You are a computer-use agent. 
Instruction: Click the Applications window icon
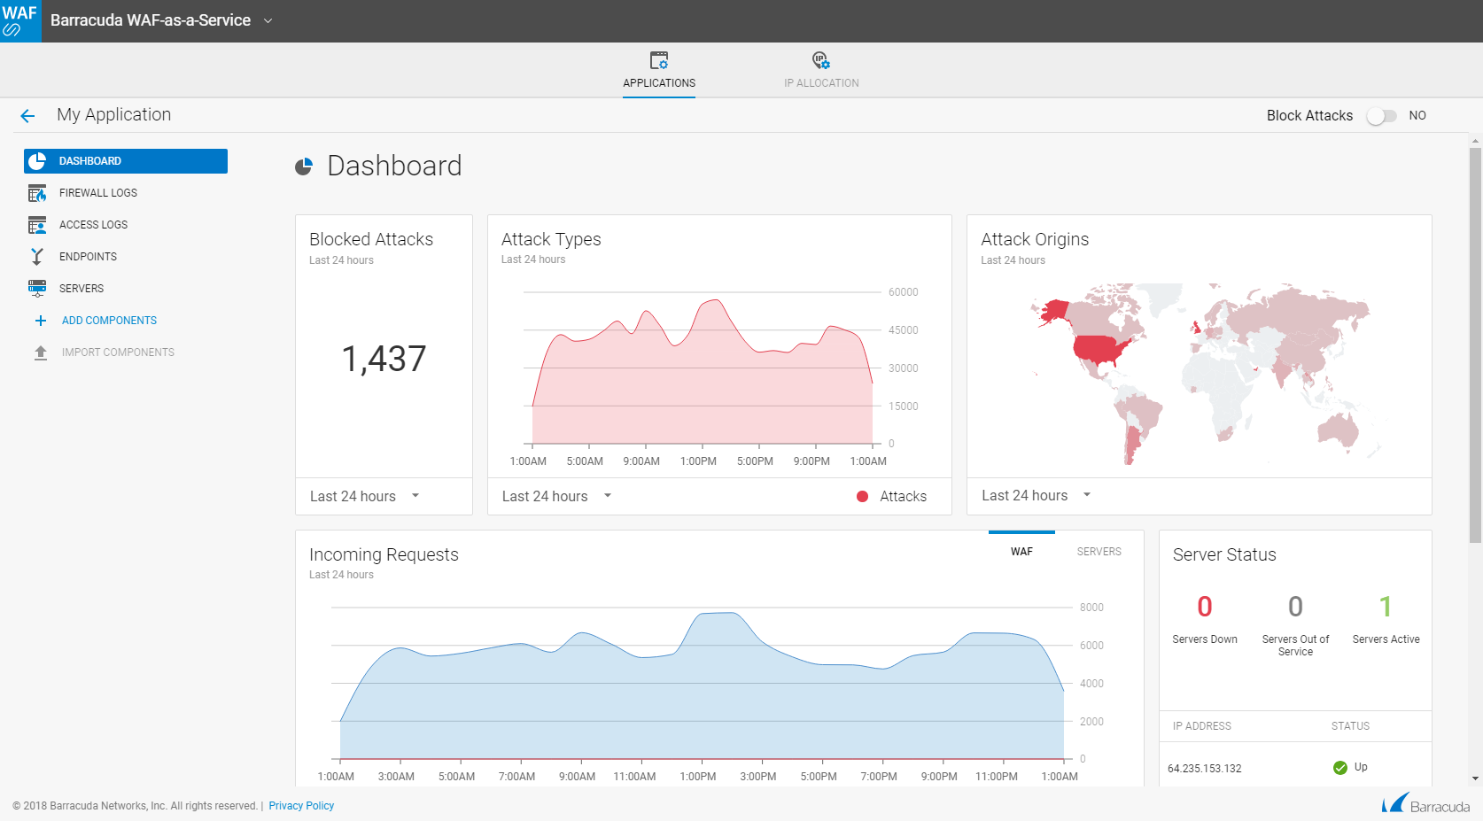(x=659, y=60)
